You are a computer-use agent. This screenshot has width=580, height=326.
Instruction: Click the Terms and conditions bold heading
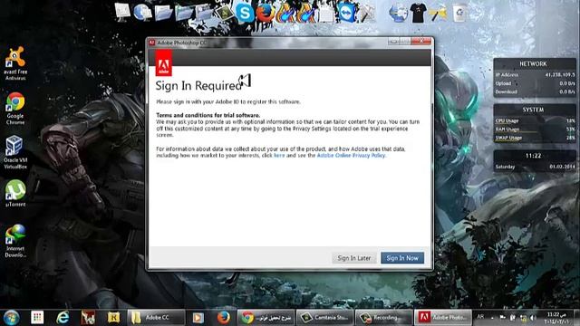[208, 115]
